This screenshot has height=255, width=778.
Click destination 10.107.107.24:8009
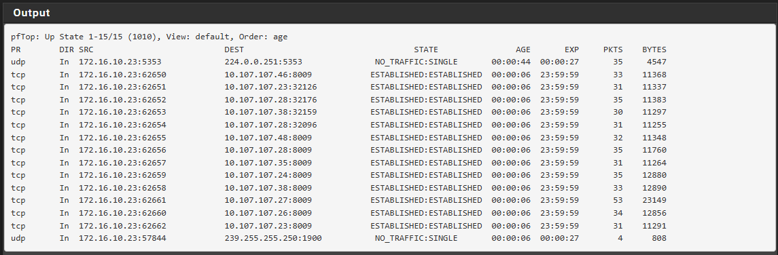pyautogui.click(x=268, y=175)
